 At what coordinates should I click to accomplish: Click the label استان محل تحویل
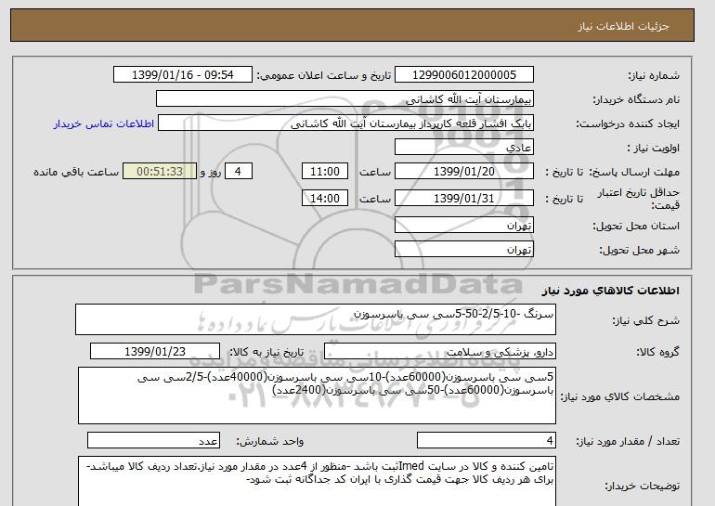[x=636, y=226]
